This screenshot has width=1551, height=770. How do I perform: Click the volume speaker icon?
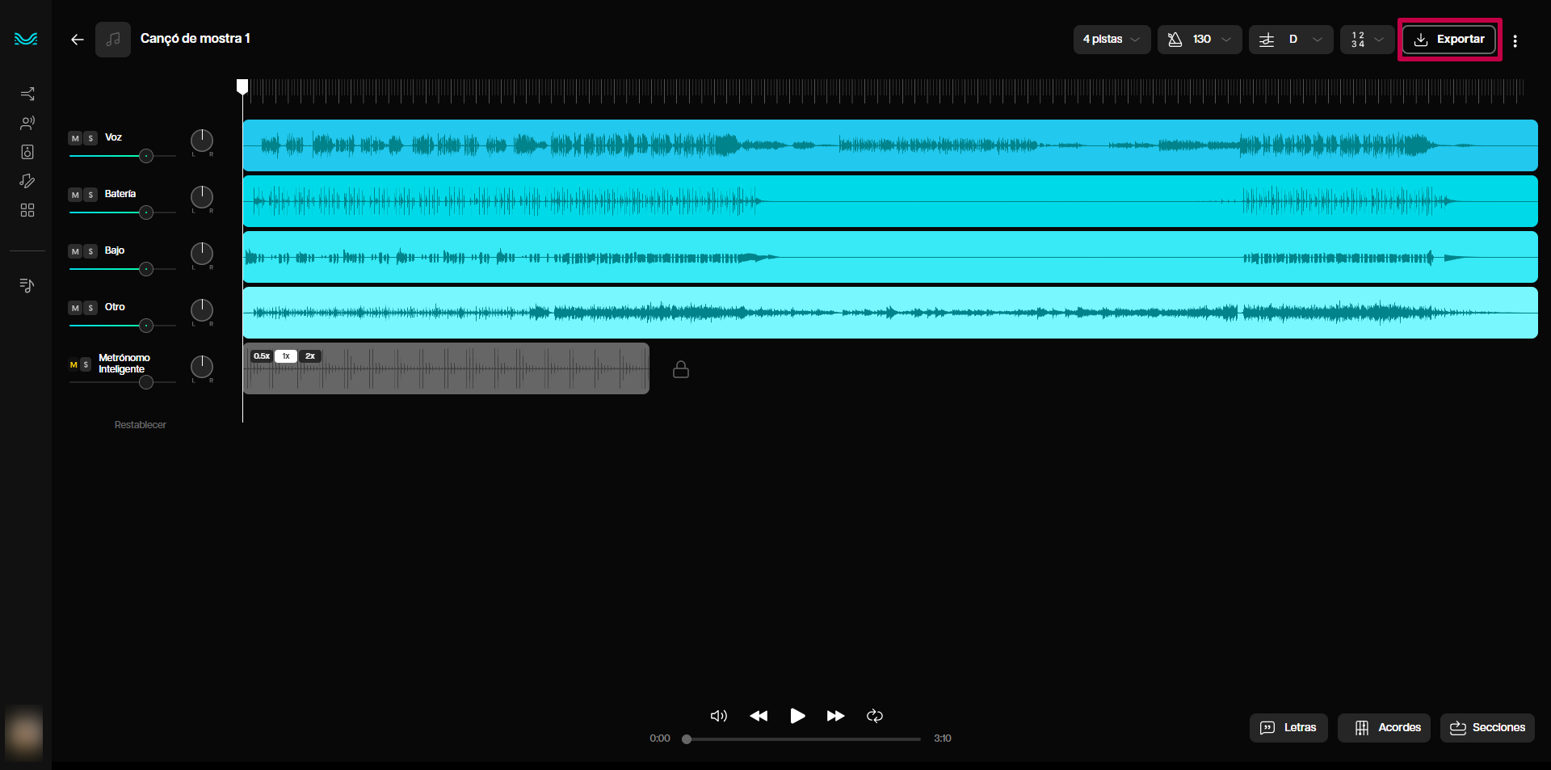(718, 716)
